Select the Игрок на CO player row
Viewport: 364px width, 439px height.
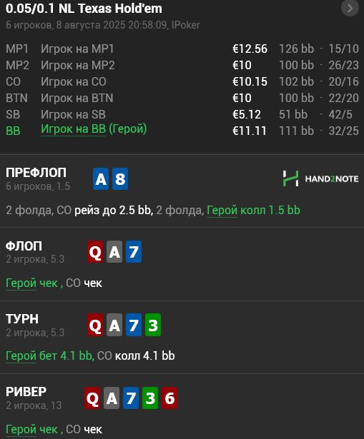coord(182,82)
